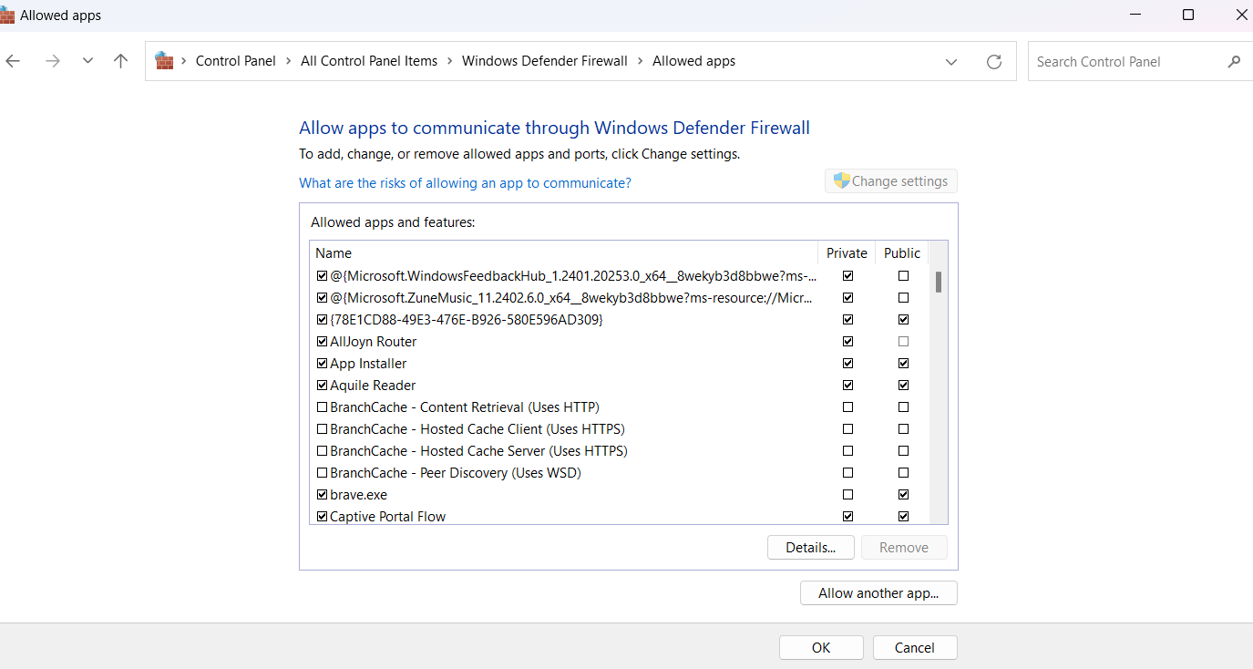The width and height of the screenshot is (1253, 669).
Task: Click the Forward navigation arrow
Action: (x=53, y=61)
